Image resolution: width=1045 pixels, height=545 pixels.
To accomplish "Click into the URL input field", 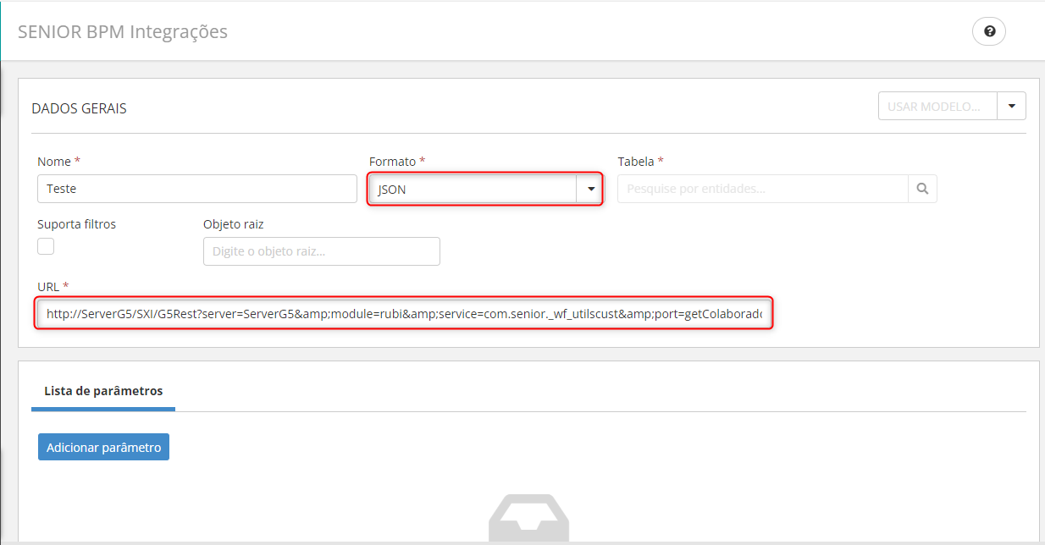I will (404, 314).
